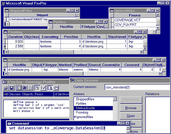Click the Coverage Profiler title bar icon
Viewport: 171px width, 134px height.
[x=5, y=82]
